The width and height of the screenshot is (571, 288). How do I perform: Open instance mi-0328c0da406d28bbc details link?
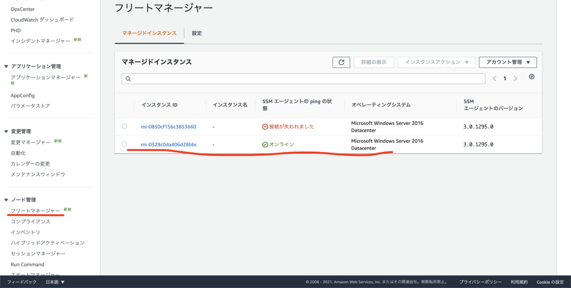[169, 144]
